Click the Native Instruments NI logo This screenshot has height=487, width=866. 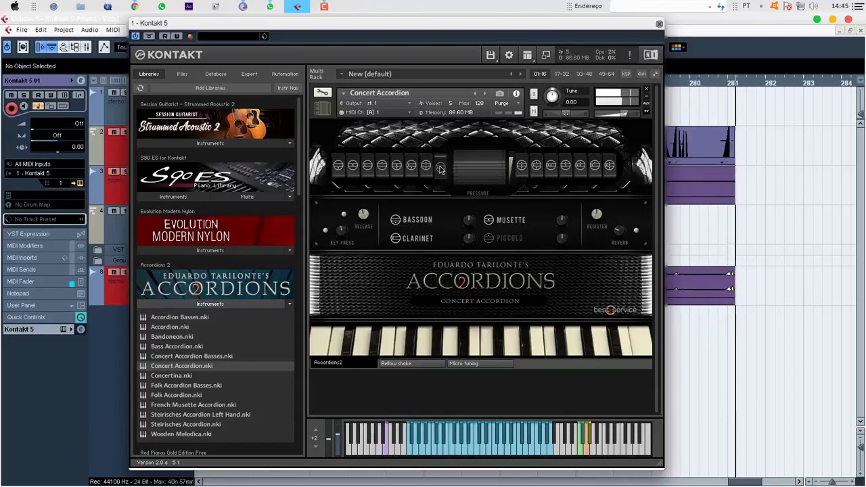tap(650, 55)
